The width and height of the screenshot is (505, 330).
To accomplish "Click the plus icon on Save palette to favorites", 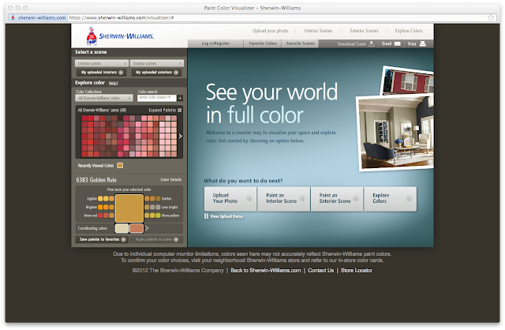I will coord(123,239).
